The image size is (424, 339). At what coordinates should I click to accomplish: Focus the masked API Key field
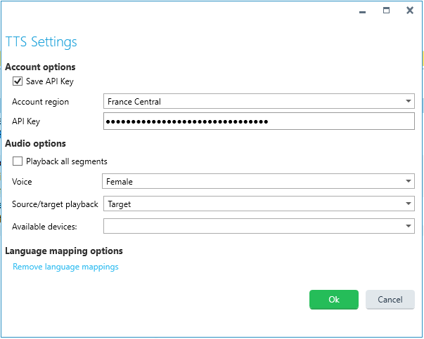point(259,121)
